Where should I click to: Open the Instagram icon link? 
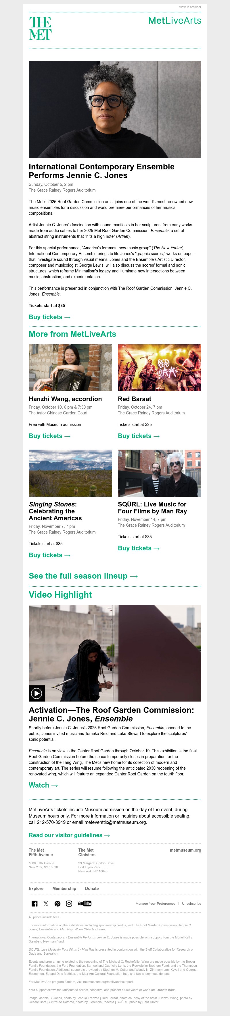coord(69,904)
